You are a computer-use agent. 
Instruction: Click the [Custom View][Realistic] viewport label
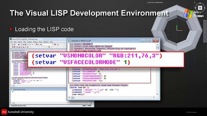pos(155,2)
